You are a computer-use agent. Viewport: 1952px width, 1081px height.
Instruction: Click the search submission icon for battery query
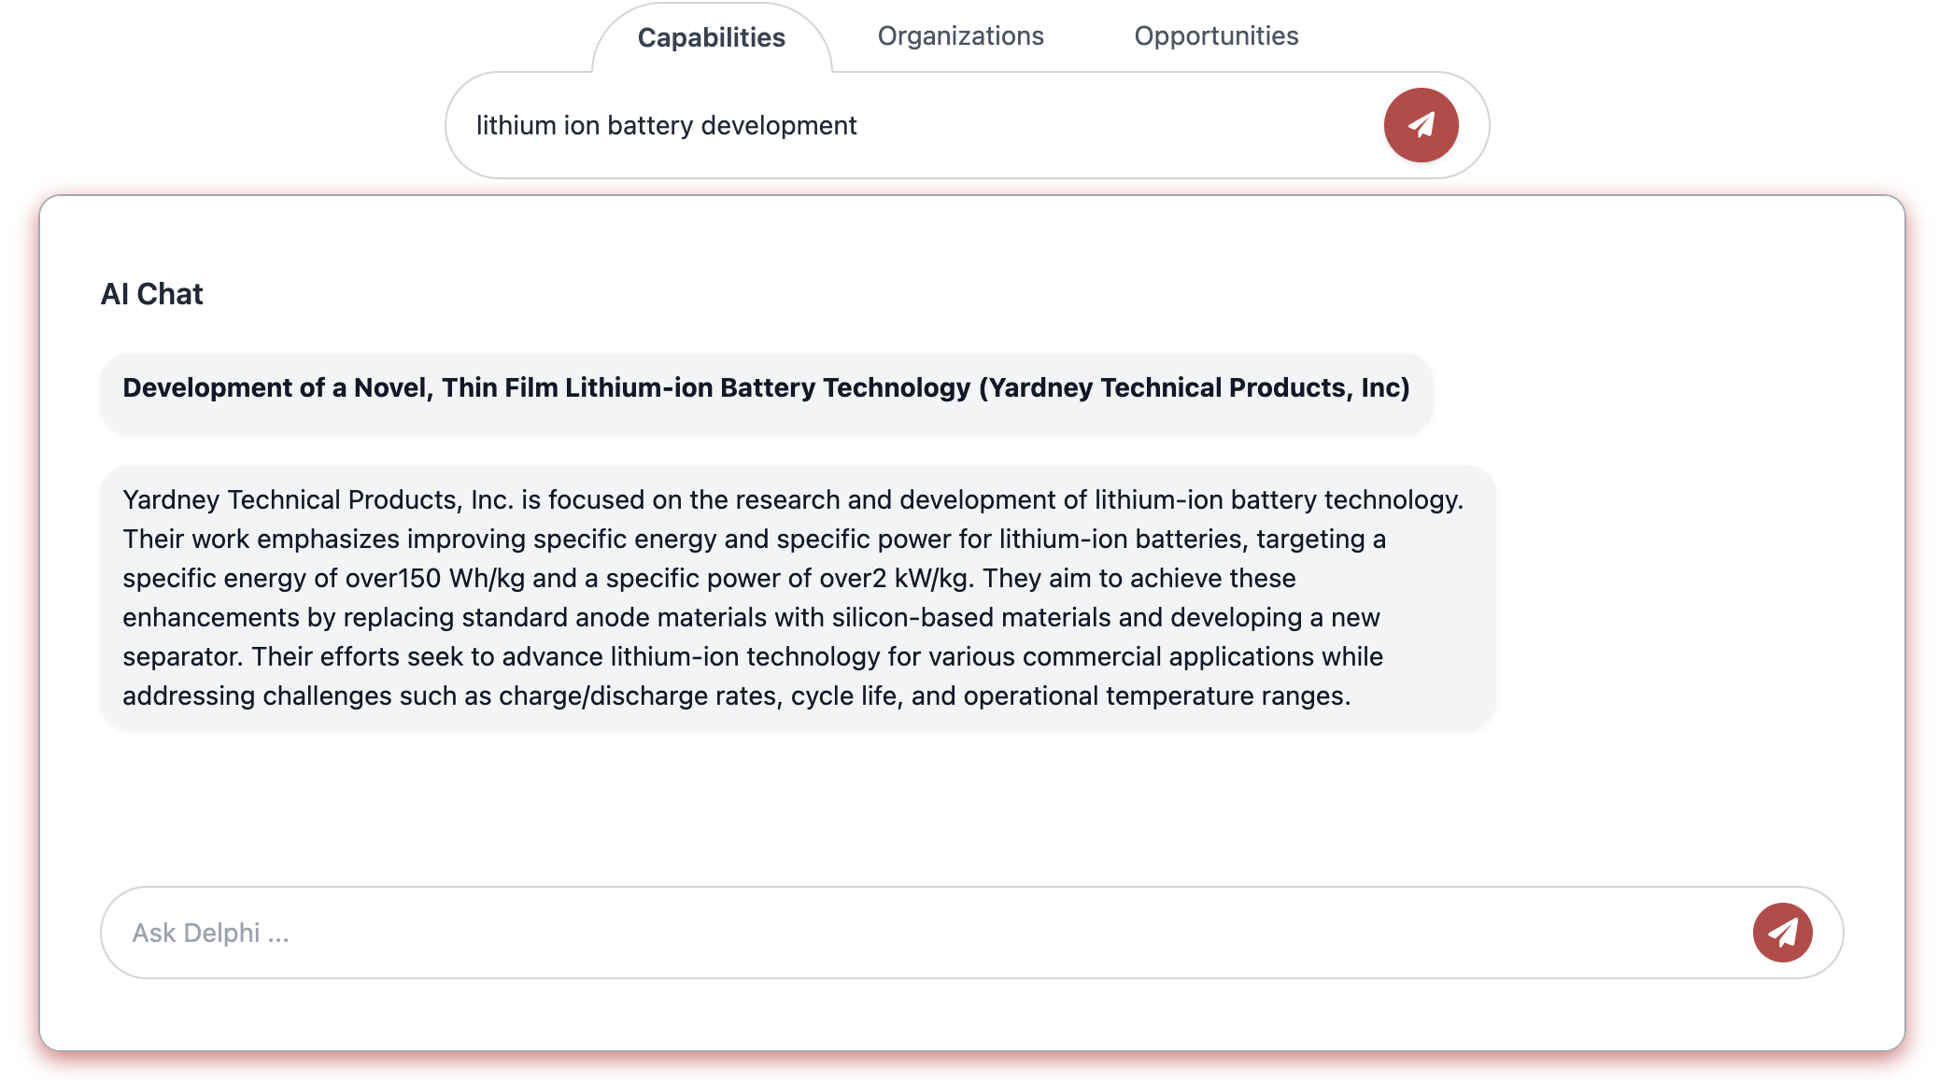(x=1420, y=124)
